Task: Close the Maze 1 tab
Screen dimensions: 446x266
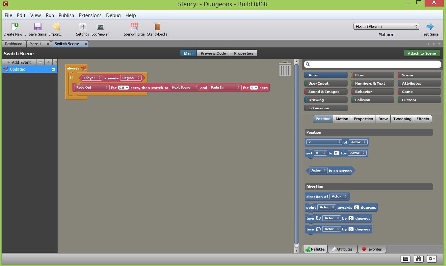Action: coord(48,44)
